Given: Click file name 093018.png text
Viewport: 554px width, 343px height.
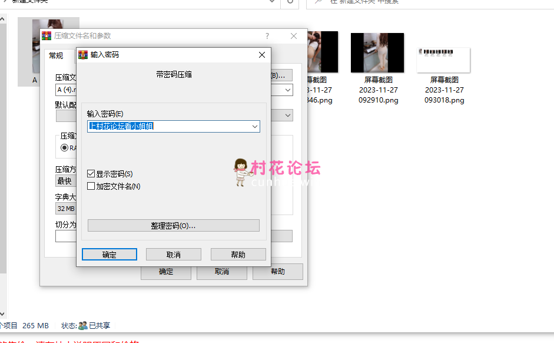Looking at the screenshot, I should (x=444, y=100).
